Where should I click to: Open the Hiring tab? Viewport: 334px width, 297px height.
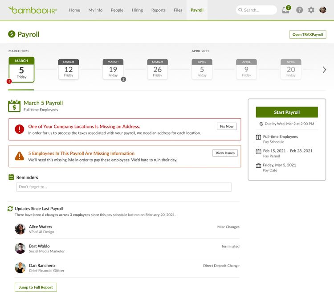click(x=137, y=10)
